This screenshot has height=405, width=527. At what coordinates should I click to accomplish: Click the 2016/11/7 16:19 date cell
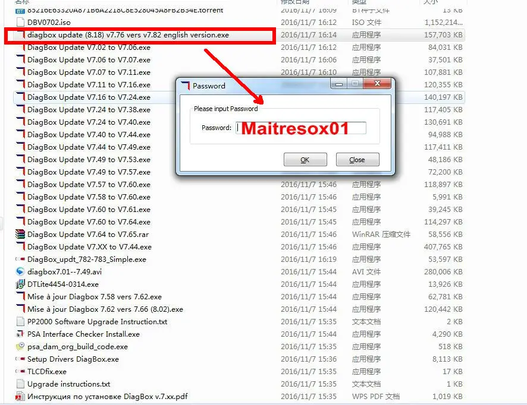click(309, 259)
